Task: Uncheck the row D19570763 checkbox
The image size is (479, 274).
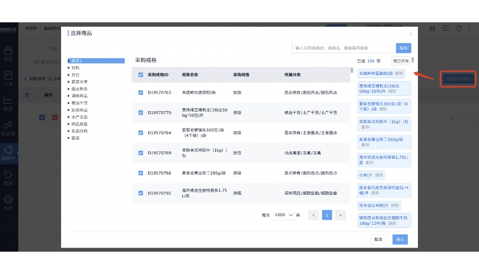Action: click(140, 92)
